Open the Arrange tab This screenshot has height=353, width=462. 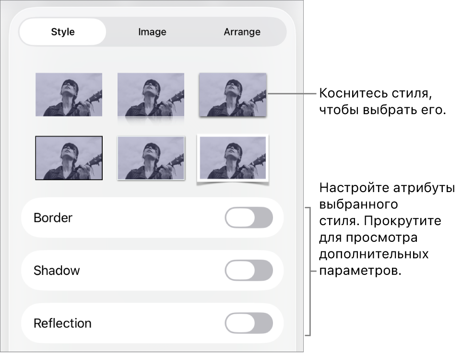[x=242, y=32]
